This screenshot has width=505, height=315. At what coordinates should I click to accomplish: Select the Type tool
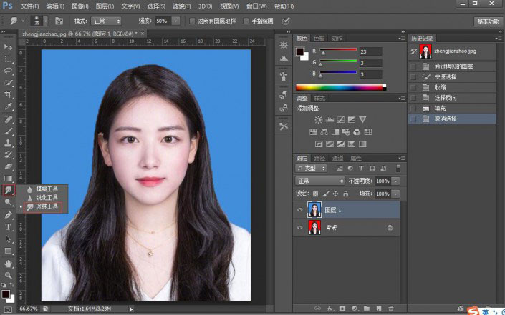coord(9,226)
